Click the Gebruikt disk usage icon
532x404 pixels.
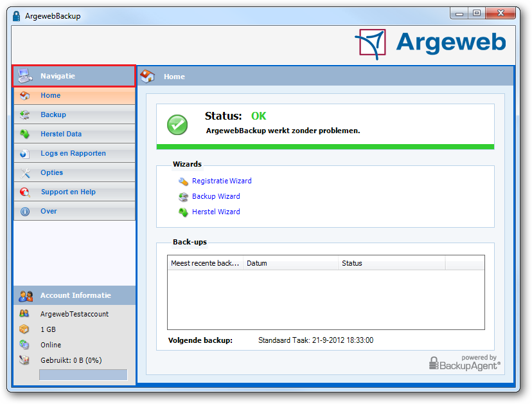click(x=24, y=360)
